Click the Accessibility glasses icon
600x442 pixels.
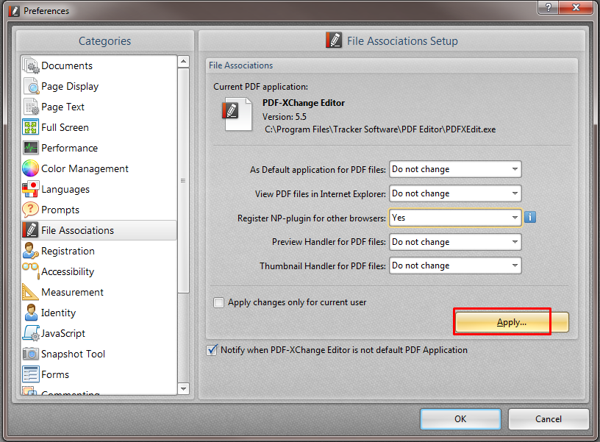(31, 270)
